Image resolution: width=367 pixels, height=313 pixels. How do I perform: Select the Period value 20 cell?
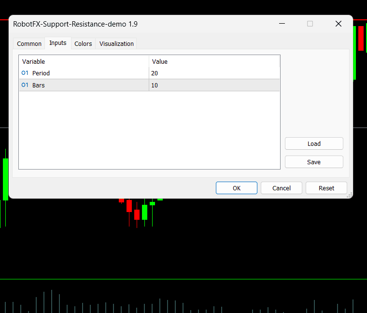[x=214, y=73]
